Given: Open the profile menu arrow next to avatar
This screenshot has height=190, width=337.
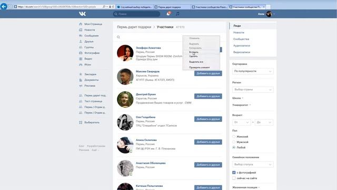Looking at the screenshot, I should [x=274, y=14].
